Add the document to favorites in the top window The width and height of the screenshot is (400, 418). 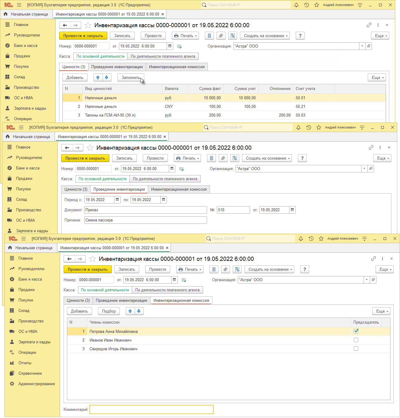pos(88,25)
